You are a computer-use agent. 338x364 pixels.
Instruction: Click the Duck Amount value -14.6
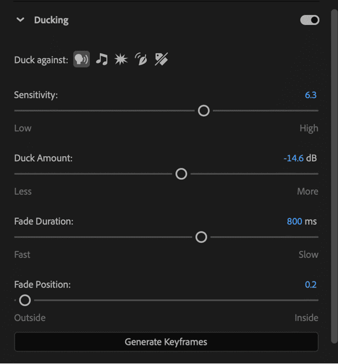click(294, 158)
